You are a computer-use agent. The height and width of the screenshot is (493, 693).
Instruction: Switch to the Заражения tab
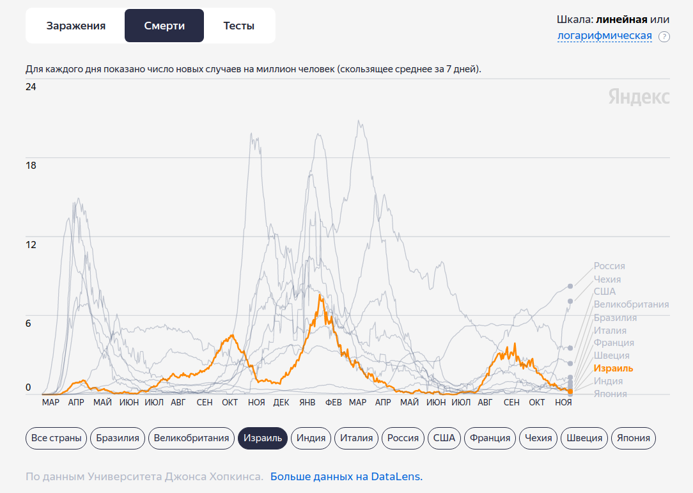click(x=75, y=26)
